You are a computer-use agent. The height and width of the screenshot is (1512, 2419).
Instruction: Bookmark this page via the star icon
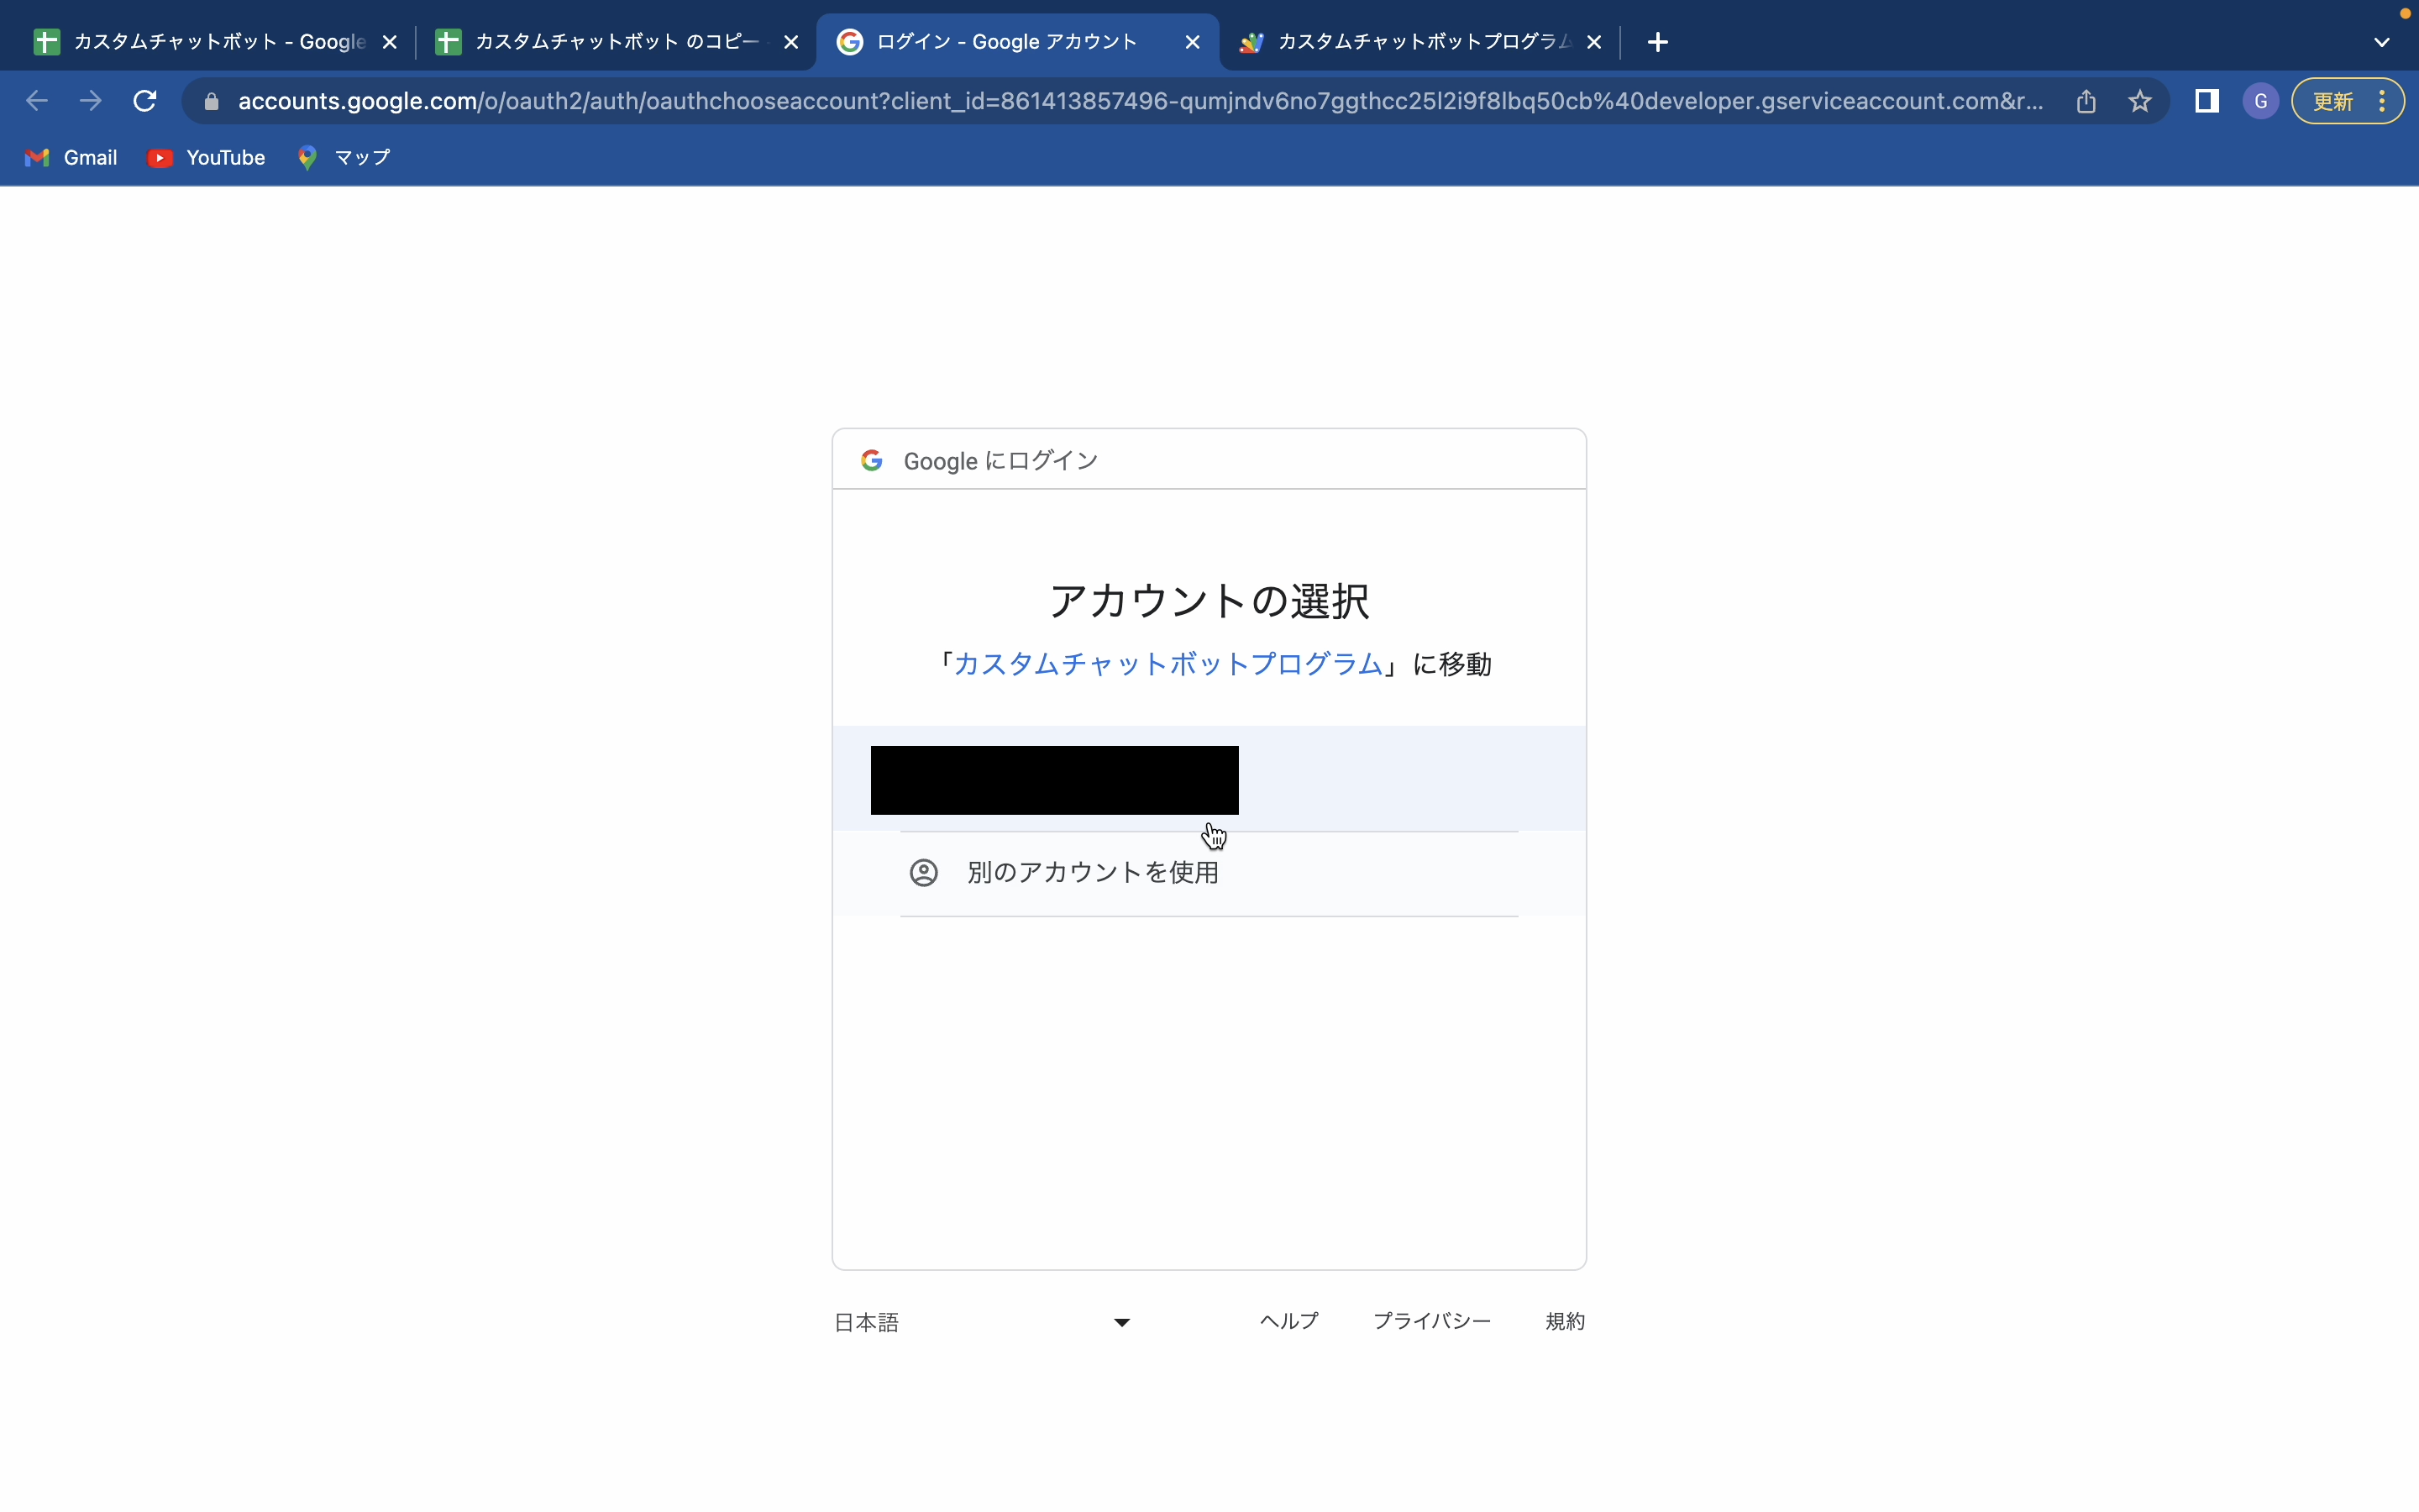(2139, 100)
